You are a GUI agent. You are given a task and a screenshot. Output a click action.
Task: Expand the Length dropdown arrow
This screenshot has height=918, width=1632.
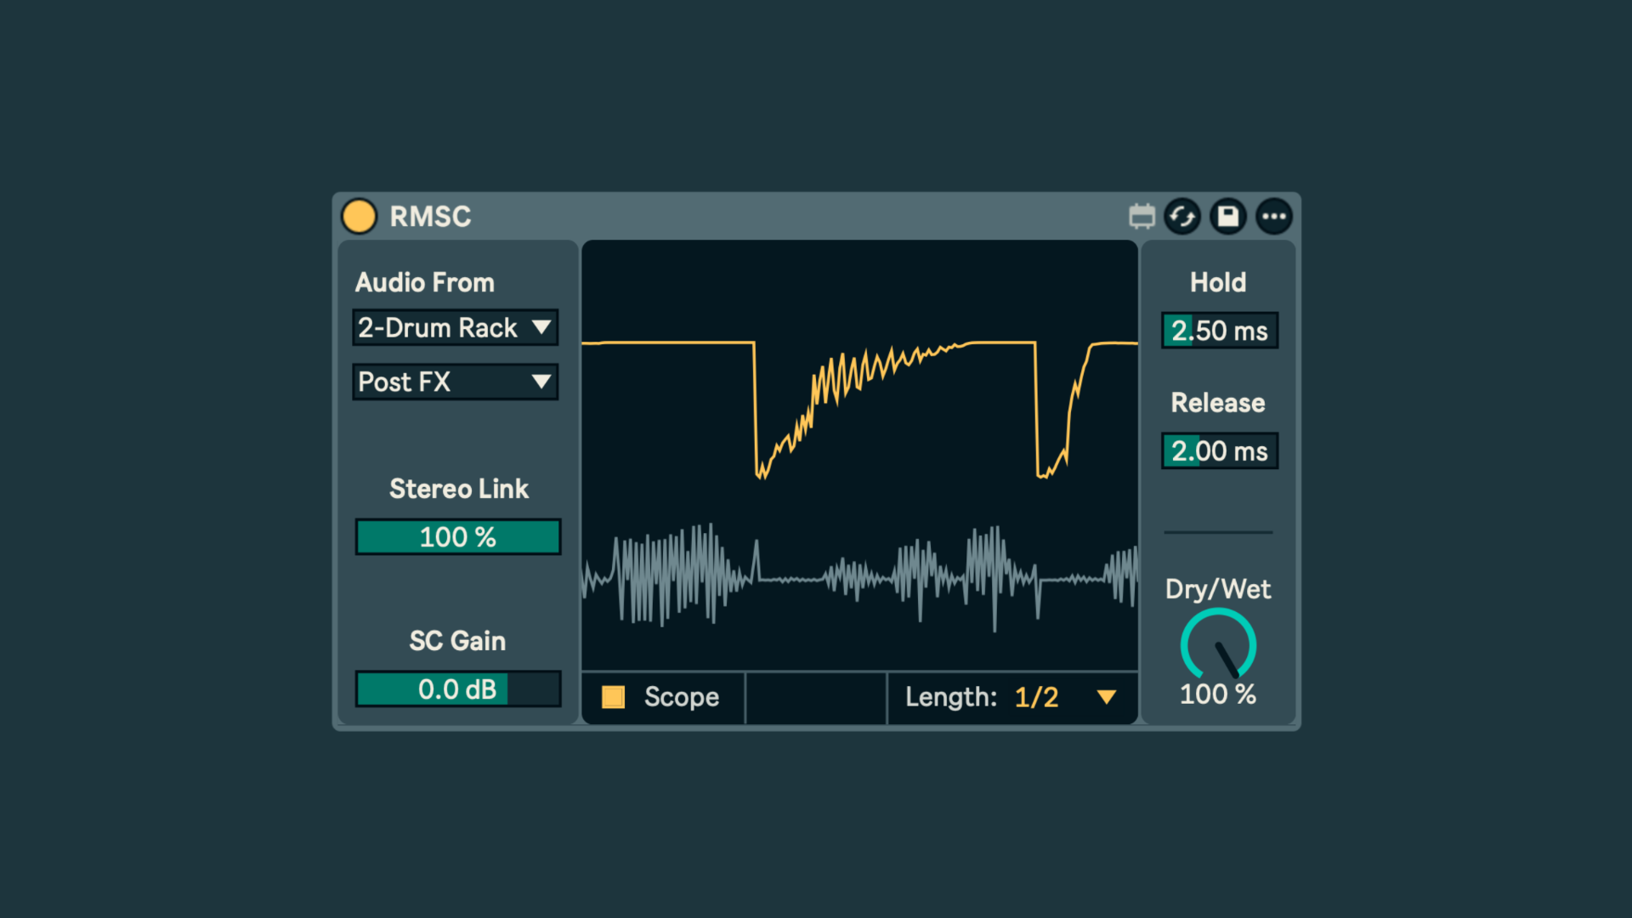tap(1106, 697)
